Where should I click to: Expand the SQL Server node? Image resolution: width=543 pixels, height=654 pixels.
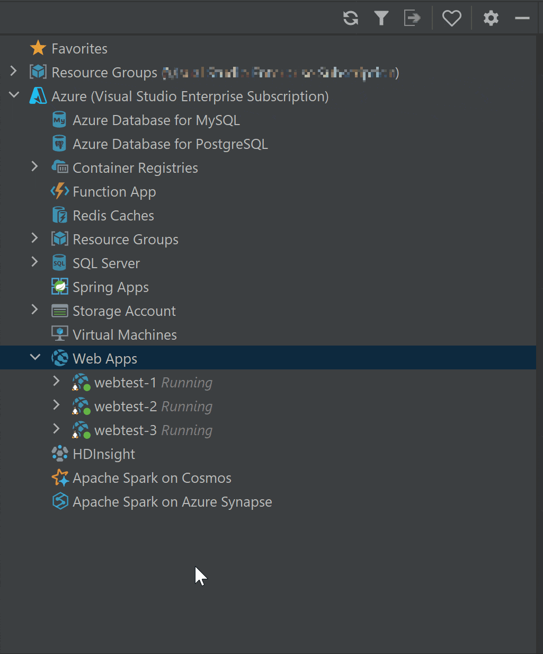click(35, 261)
